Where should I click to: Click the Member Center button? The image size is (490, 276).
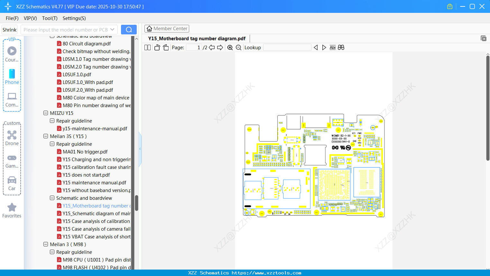[x=167, y=28]
